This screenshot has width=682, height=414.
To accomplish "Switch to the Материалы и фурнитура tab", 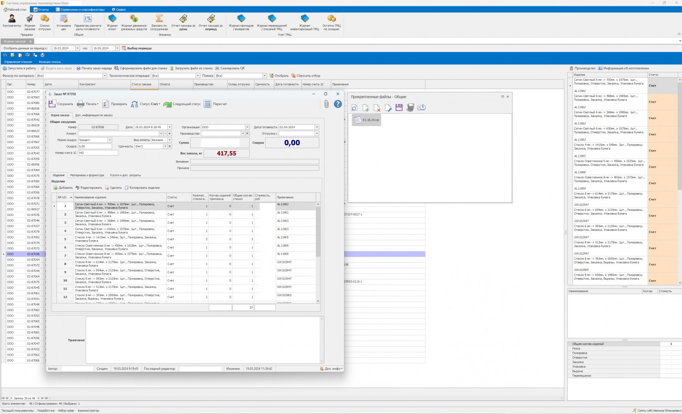I will pos(87,175).
